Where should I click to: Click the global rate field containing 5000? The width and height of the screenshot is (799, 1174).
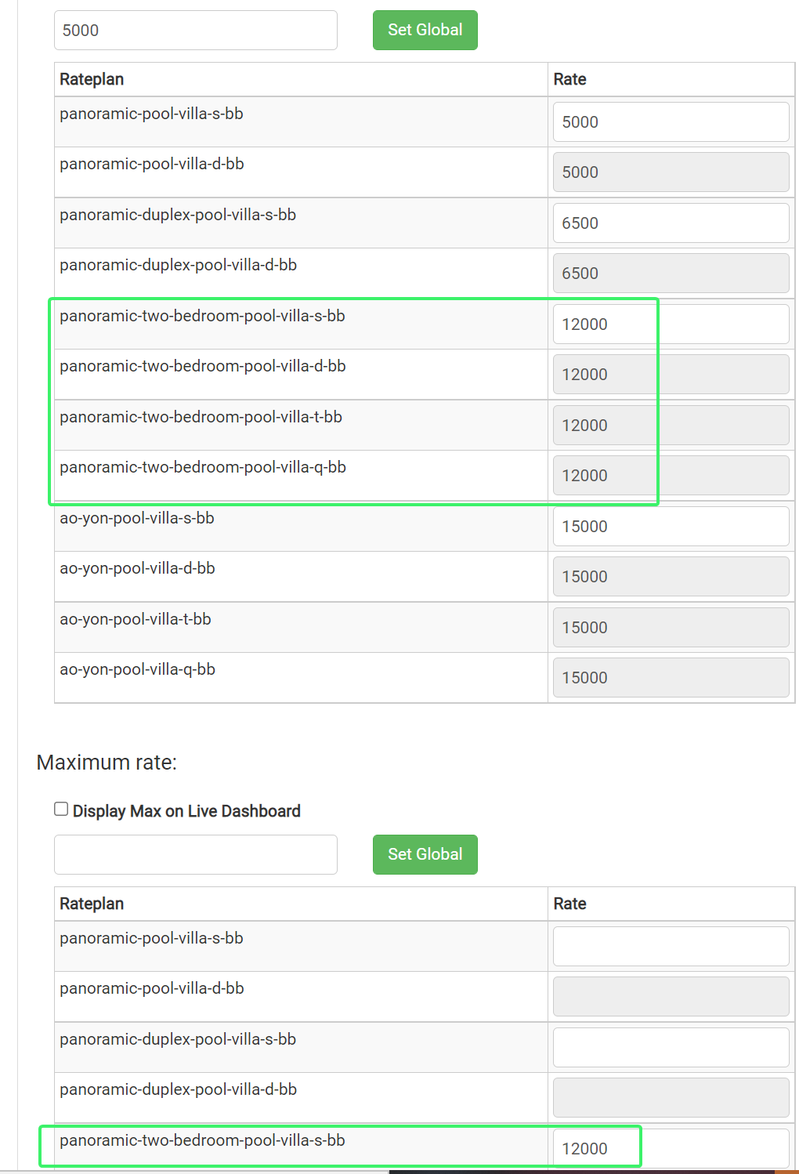[x=195, y=31]
